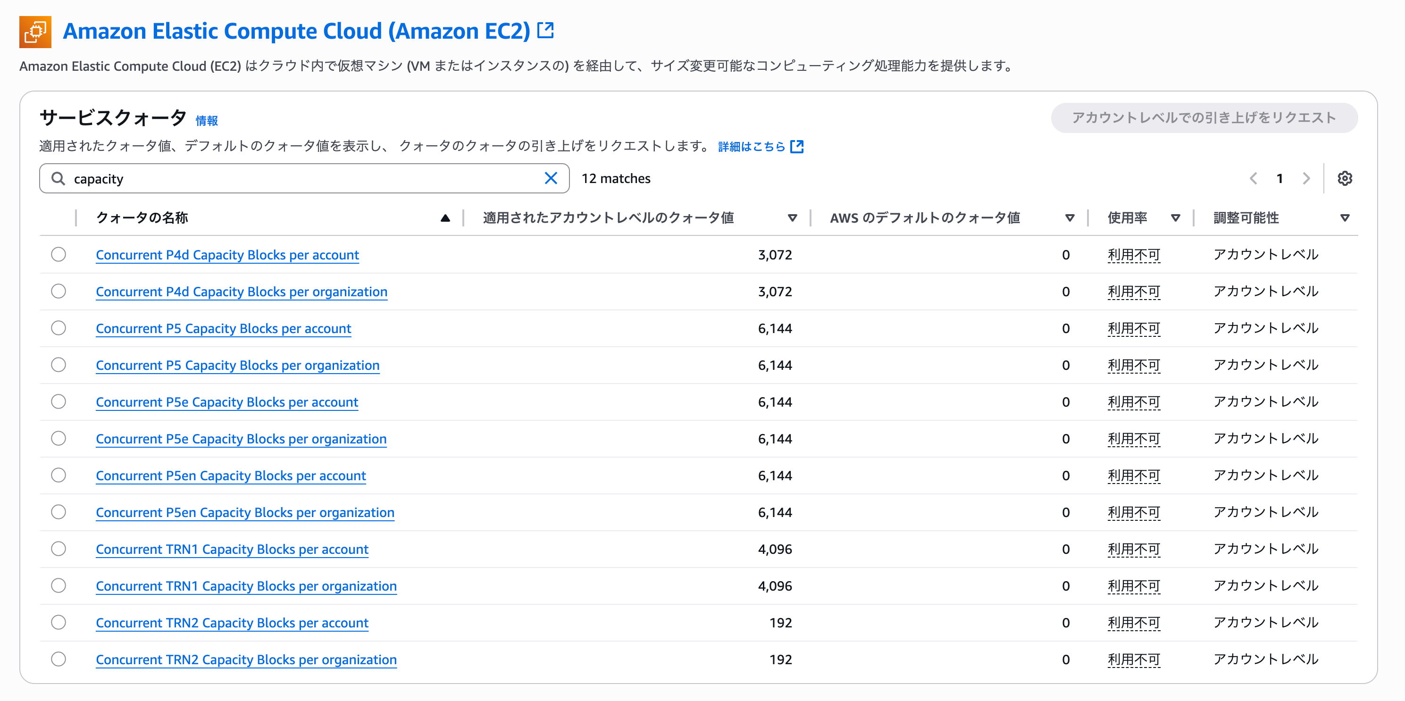Select Concurrent P4d per organization radio button
This screenshot has width=1405, height=701.
click(59, 292)
